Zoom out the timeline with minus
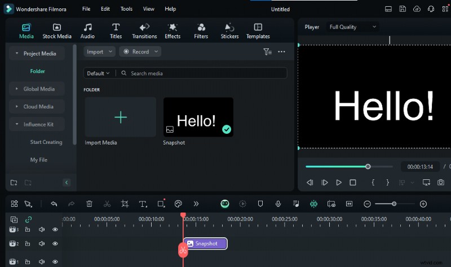 367,204
